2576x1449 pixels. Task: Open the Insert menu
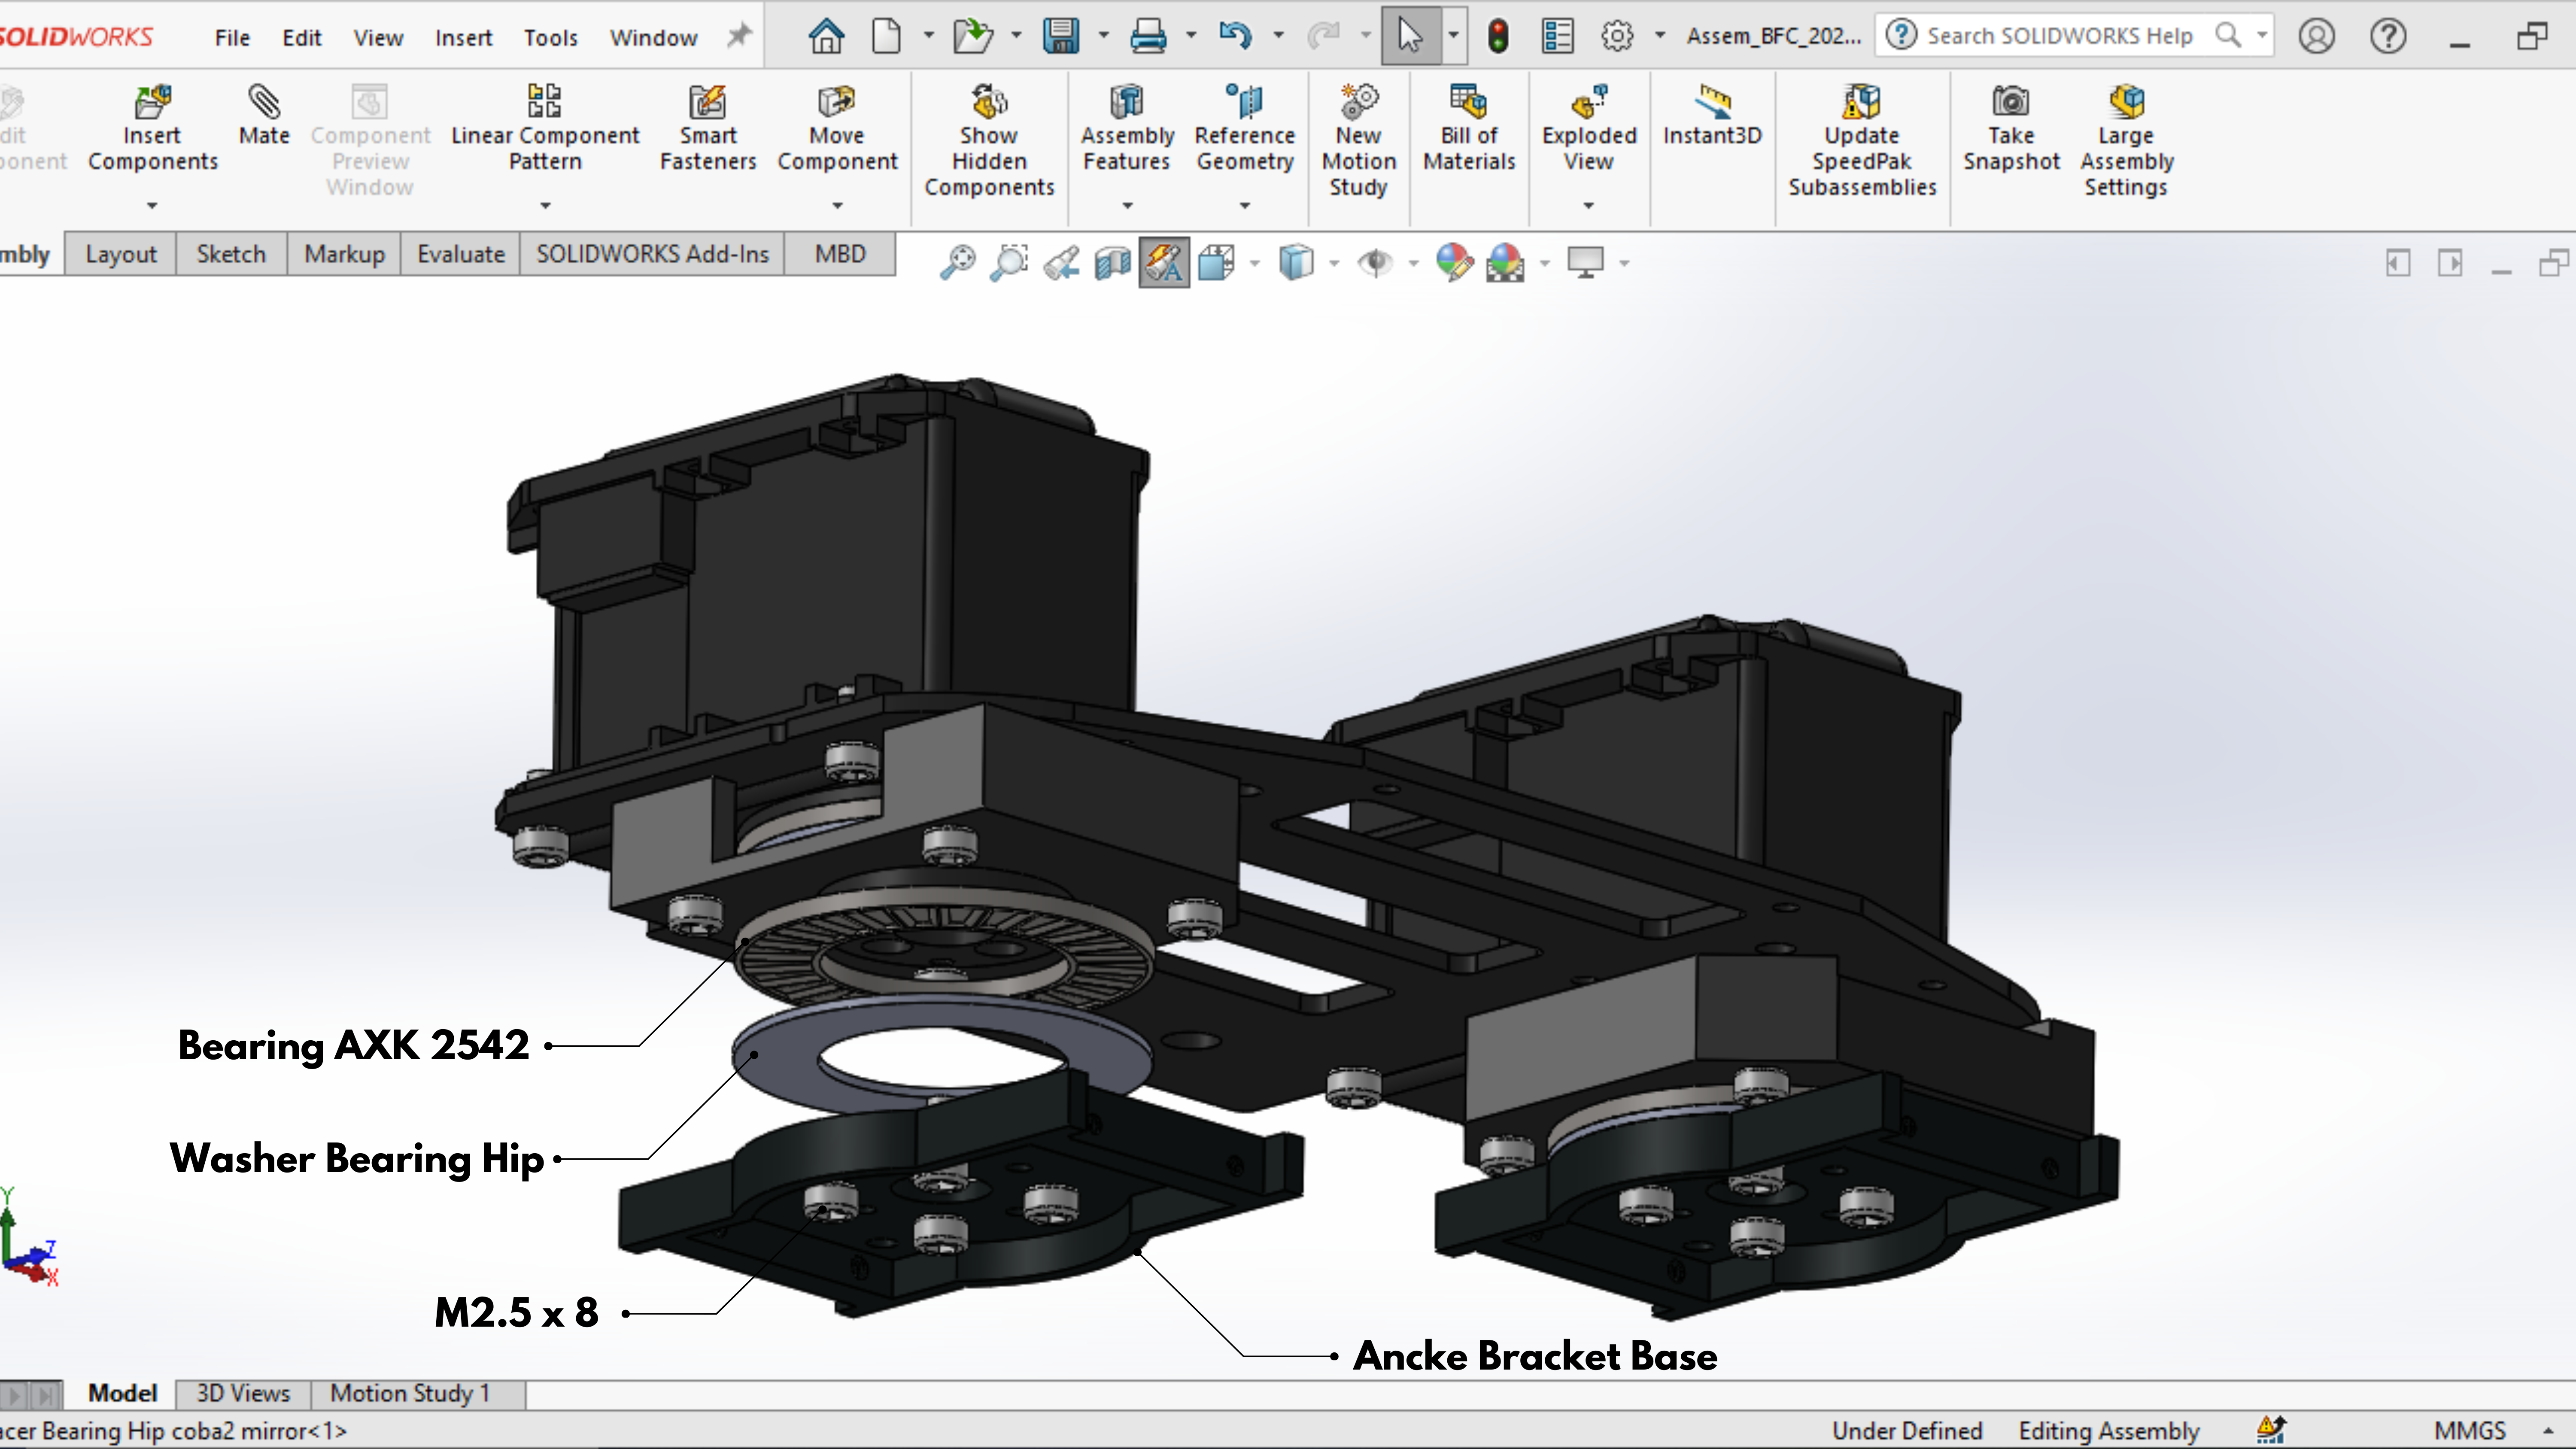pyautogui.click(x=463, y=38)
